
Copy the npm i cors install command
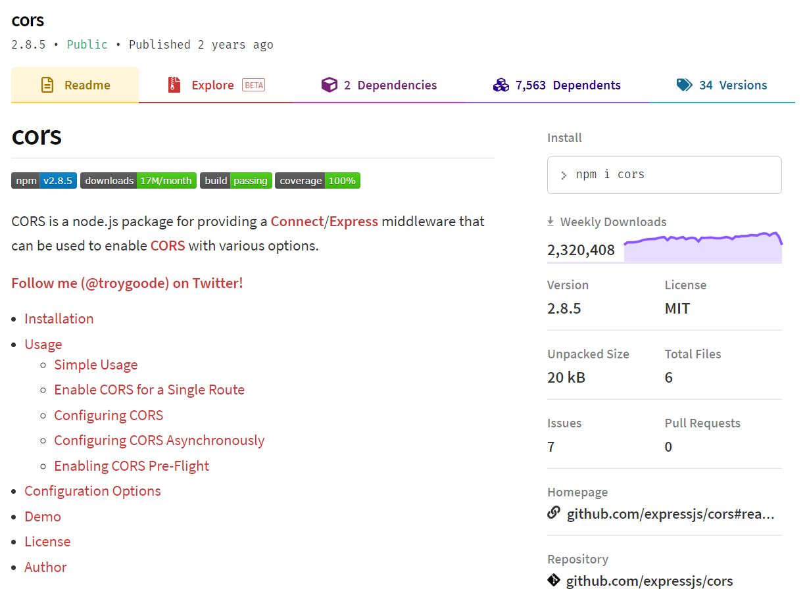click(x=664, y=175)
